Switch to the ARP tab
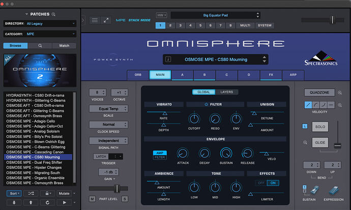The width and height of the screenshot is (351, 210). [293, 75]
